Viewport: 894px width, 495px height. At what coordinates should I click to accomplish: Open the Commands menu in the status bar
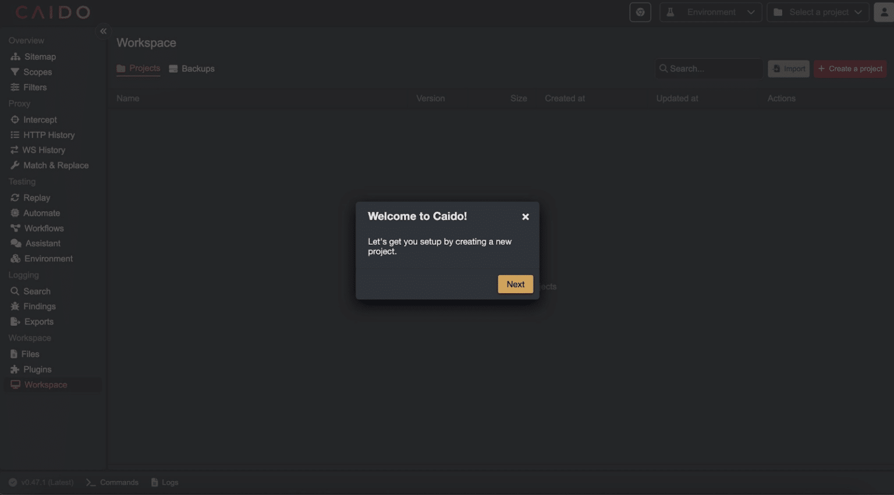tap(112, 482)
